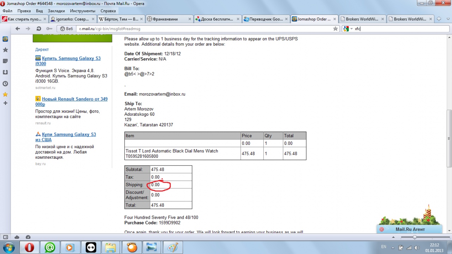
Task: Open the Правка menu
Action: pos(24,11)
